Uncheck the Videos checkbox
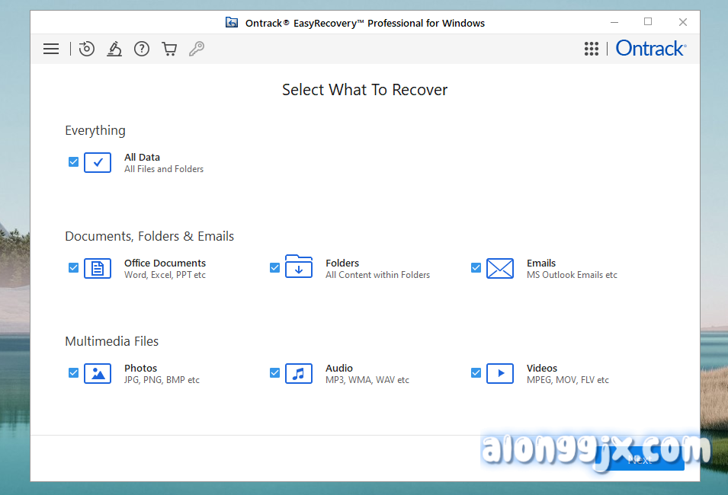The width and height of the screenshot is (728, 495). coord(476,373)
